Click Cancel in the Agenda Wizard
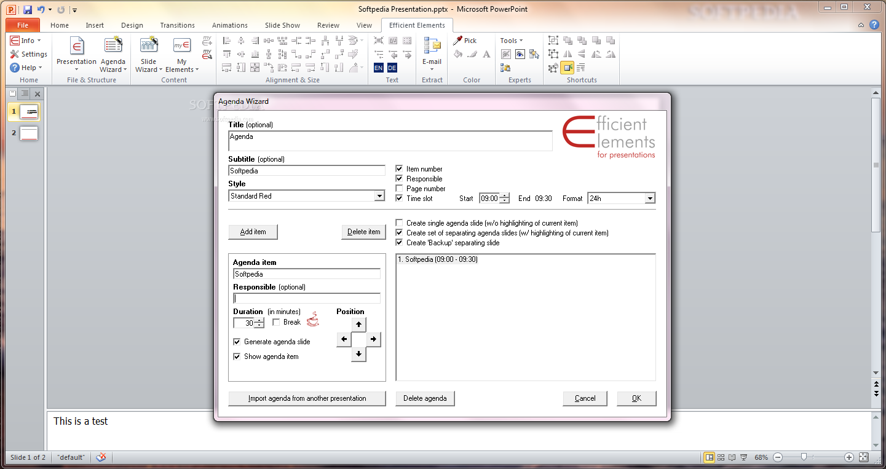 click(585, 398)
